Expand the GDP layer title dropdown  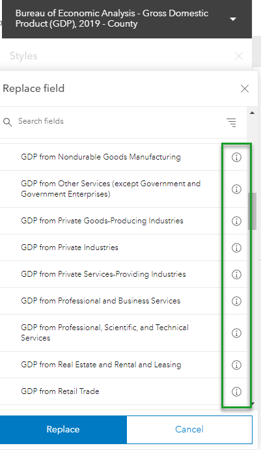(x=233, y=19)
